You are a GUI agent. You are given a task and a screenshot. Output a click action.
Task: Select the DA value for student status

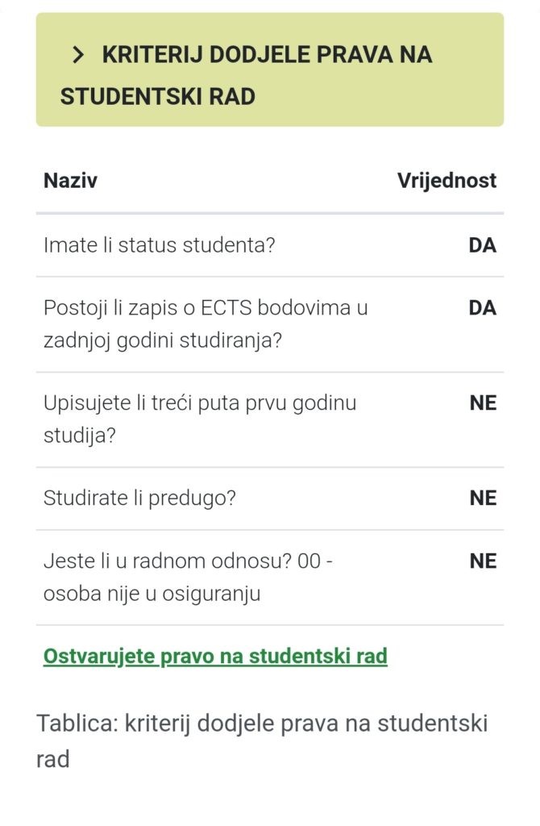(482, 245)
